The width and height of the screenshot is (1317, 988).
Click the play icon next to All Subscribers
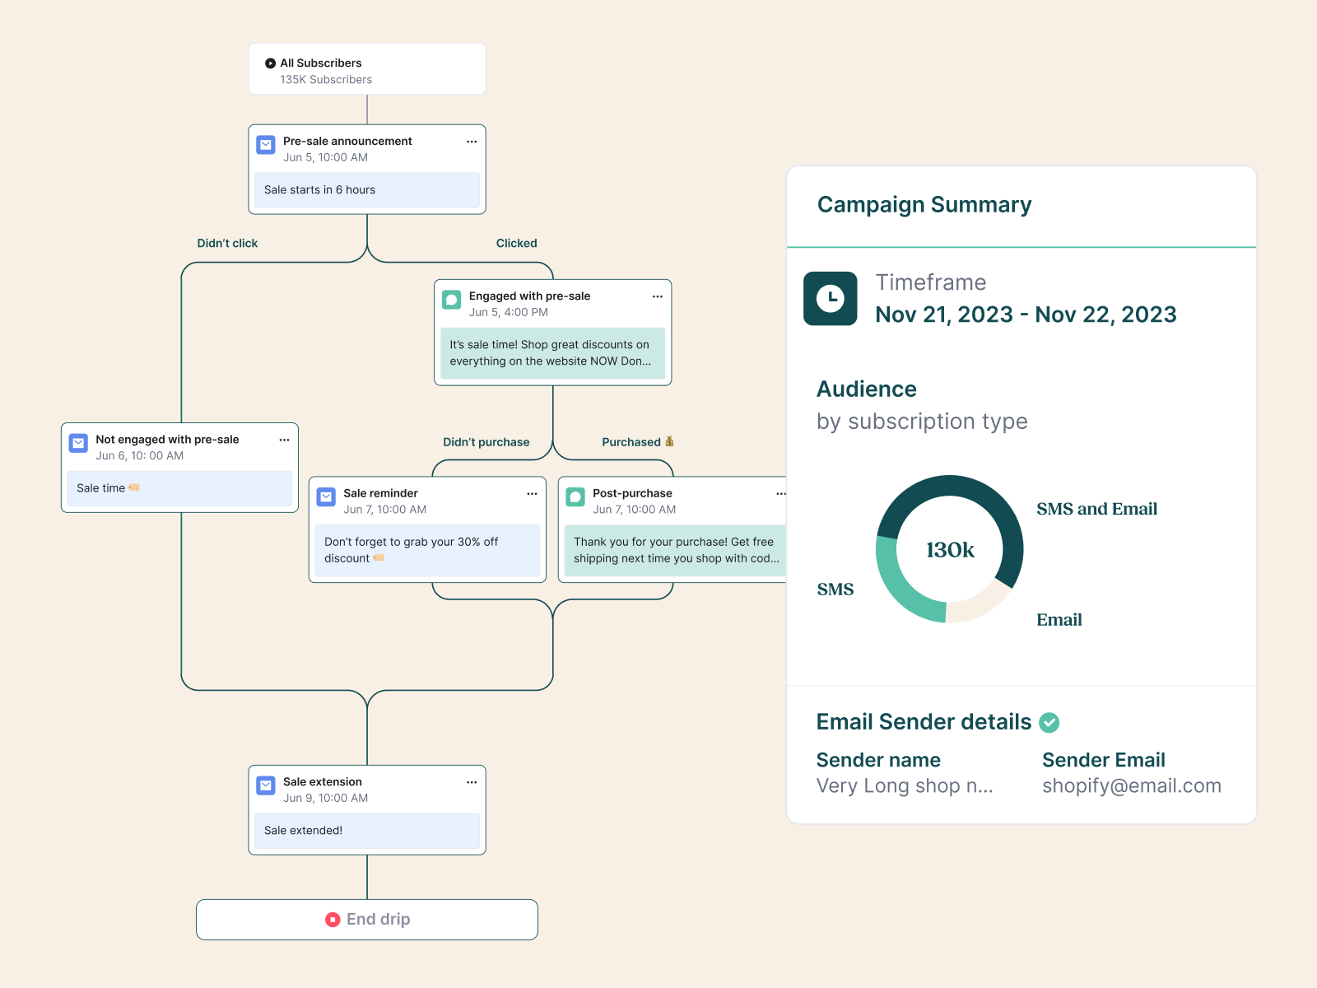[x=270, y=63]
